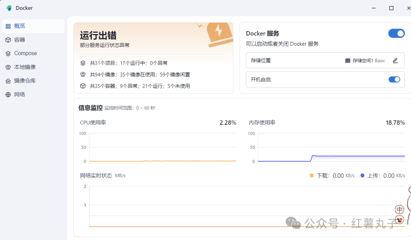The image size is (411, 240).
Task: Click the 上传 blue legend dot
Action: (x=362, y=176)
